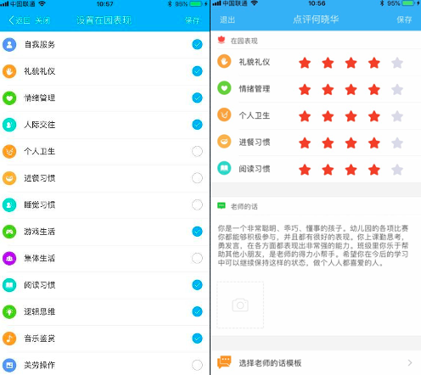
Task: Enable the 睡觉习惯 checkbox
Action: tap(197, 204)
